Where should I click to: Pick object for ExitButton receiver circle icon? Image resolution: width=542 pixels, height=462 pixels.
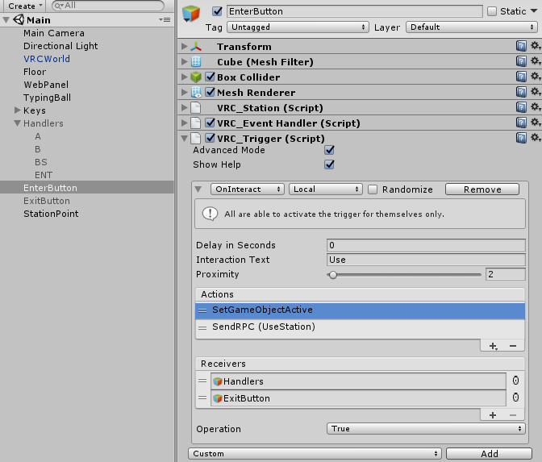[x=515, y=397]
